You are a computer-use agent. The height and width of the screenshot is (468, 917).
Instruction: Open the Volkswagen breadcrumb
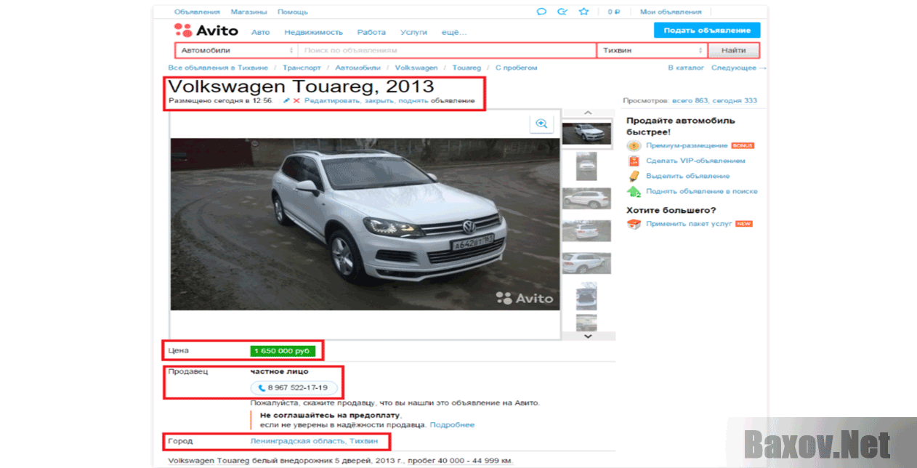[x=416, y=68]
